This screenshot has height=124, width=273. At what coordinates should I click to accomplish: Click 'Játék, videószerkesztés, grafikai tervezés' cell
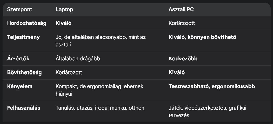[x=208, y=111]
